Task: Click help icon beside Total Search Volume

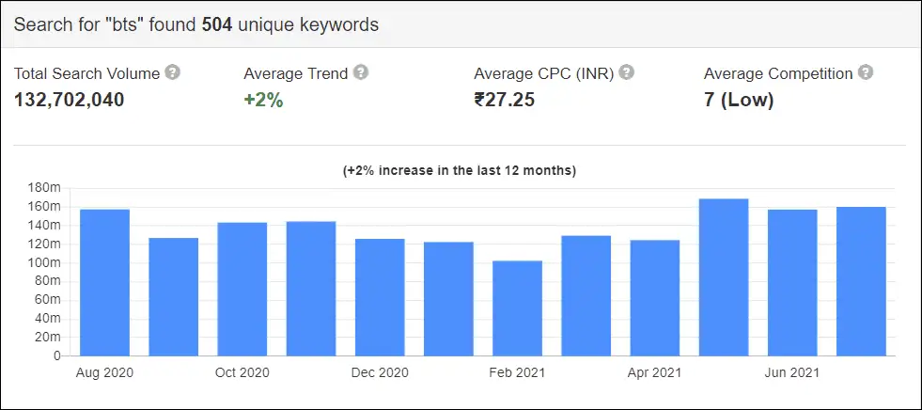Action: tap(172, 73)
